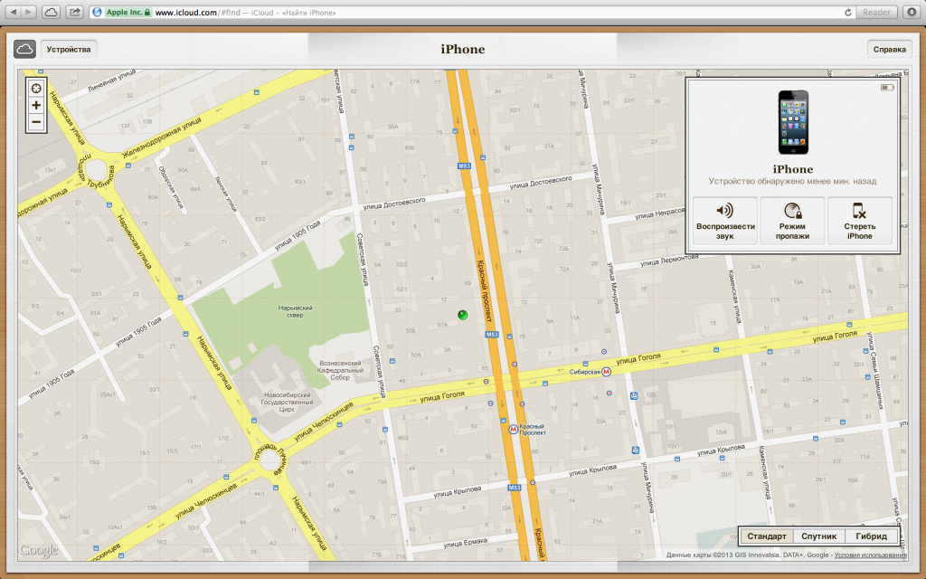The width and height of the screenshot is (926, 579).
Task: Click the Вознесенский Кафедральный Собор label
Action: click(340, 370)
